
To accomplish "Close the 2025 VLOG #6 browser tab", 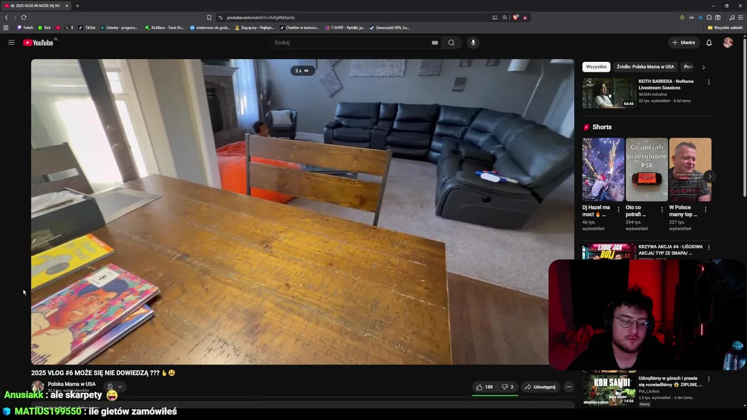I will click(67, 6).
